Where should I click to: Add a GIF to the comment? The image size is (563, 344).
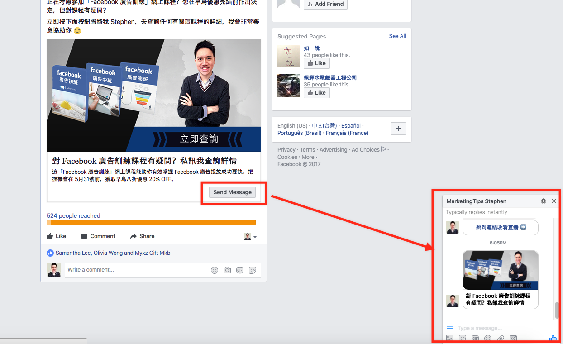240,270
